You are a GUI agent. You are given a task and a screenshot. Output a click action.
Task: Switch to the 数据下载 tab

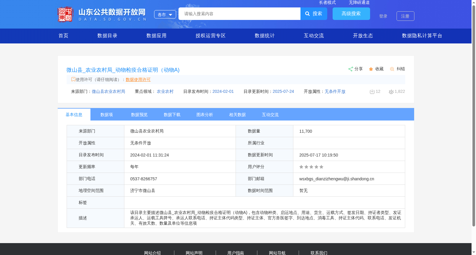click(172, 115)
